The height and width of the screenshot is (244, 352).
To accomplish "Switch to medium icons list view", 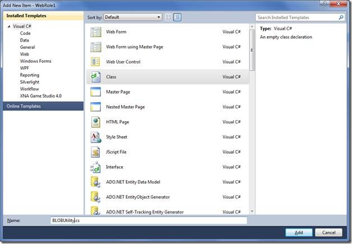I will [x=177, y=17].
